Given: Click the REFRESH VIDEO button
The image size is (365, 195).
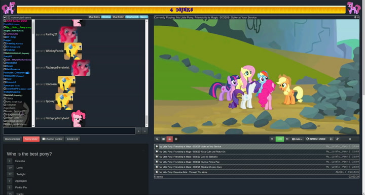Looking at the screenshot, I should point(316,139).
